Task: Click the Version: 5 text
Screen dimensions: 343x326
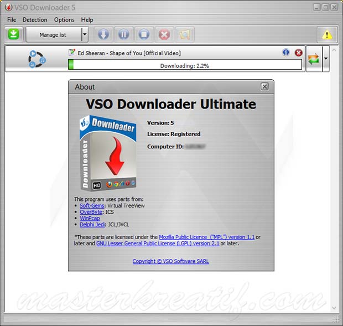Action: (160, 123)
